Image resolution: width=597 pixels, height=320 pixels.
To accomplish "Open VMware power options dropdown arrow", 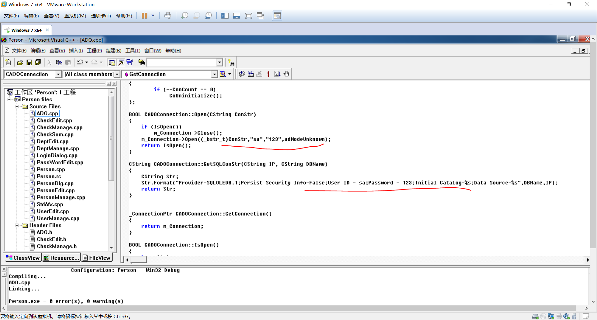I will pos(153,16).
